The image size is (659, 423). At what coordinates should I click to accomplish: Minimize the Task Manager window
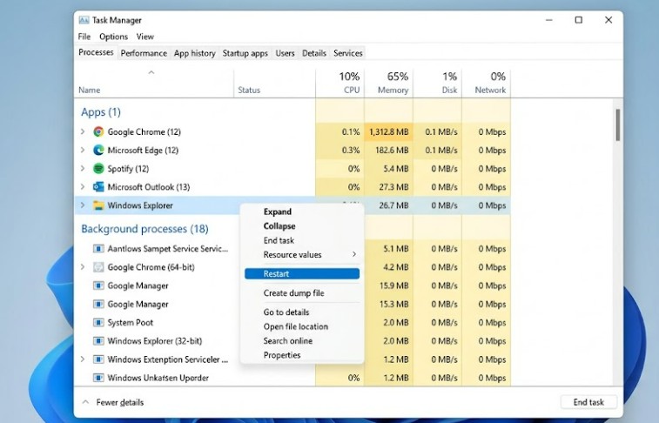pos(549,20)
